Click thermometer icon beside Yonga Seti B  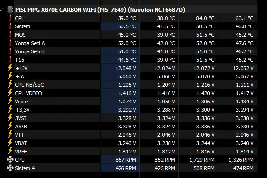(10, 51)
